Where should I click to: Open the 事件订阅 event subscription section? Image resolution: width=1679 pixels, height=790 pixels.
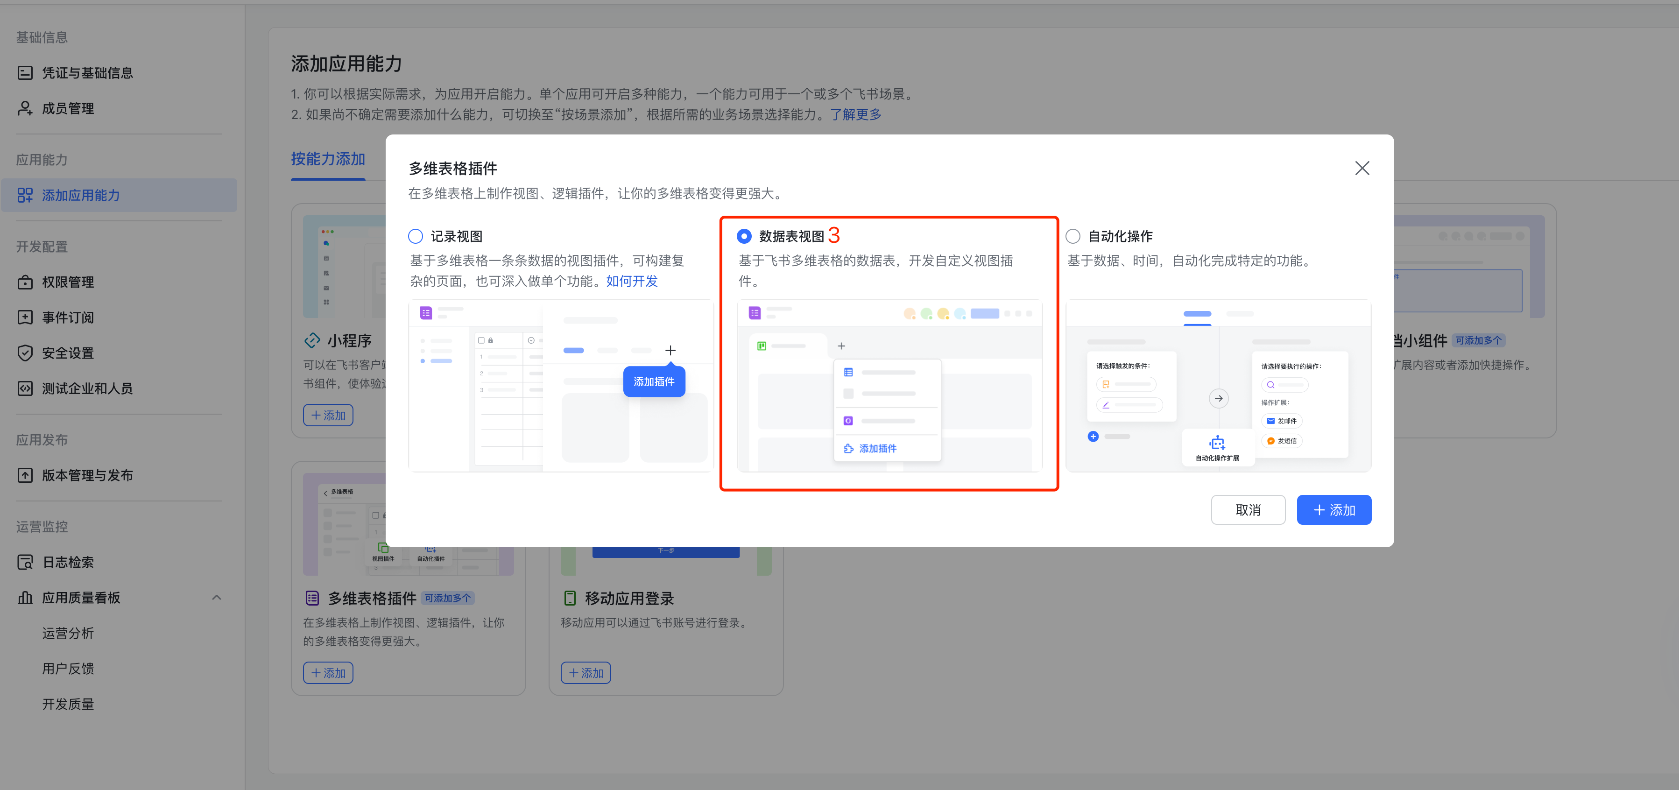pyautogui.click(x=67, y=317)
